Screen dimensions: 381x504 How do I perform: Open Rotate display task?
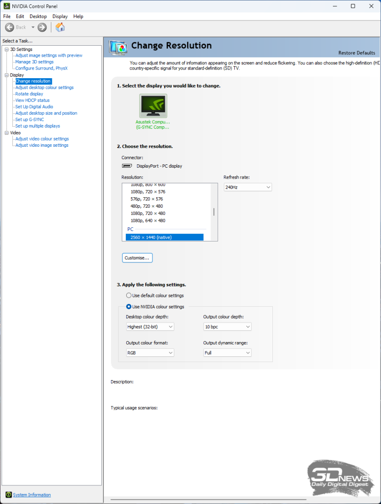pos(29,94)
